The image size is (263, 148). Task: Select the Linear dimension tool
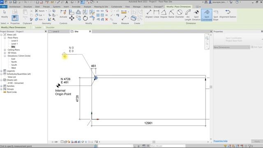click(x=156, y=14)
